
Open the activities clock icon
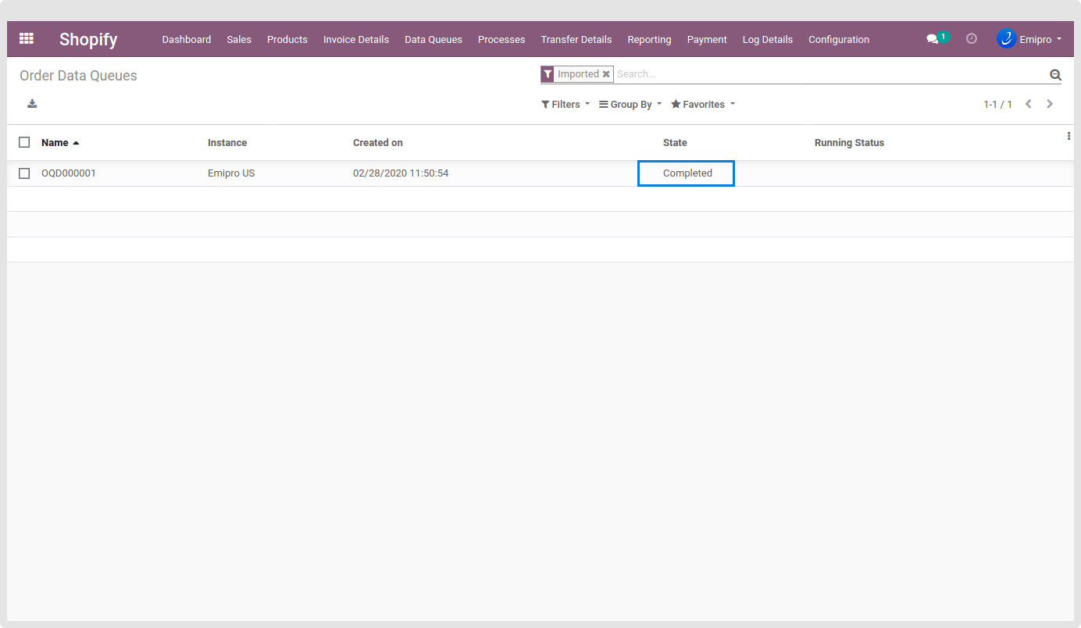click(x=972, y=38)
